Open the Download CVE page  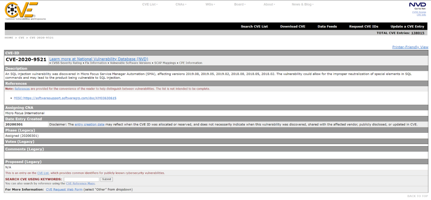point(293,26)
